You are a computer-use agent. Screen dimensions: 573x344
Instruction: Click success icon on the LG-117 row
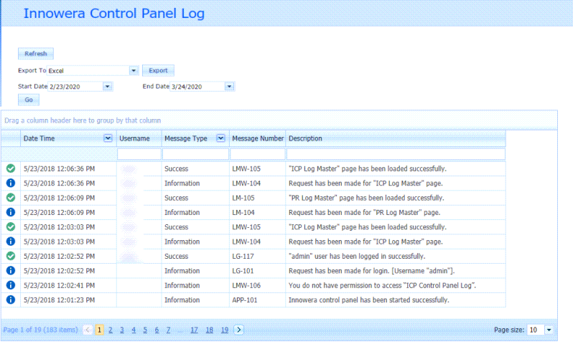coord(11,256)
